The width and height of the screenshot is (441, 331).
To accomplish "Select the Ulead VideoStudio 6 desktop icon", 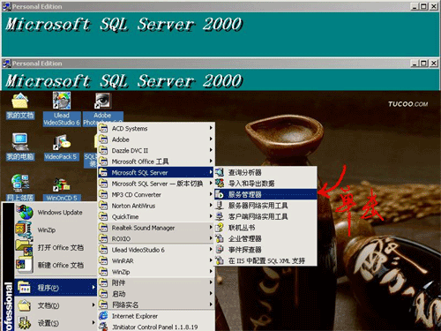I will 62,109.
